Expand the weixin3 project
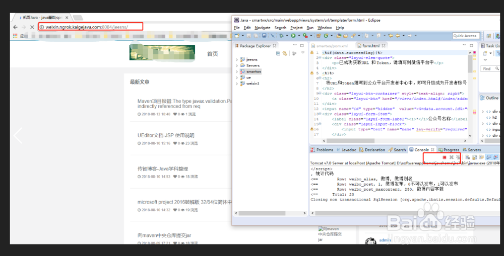 point(237,83)
